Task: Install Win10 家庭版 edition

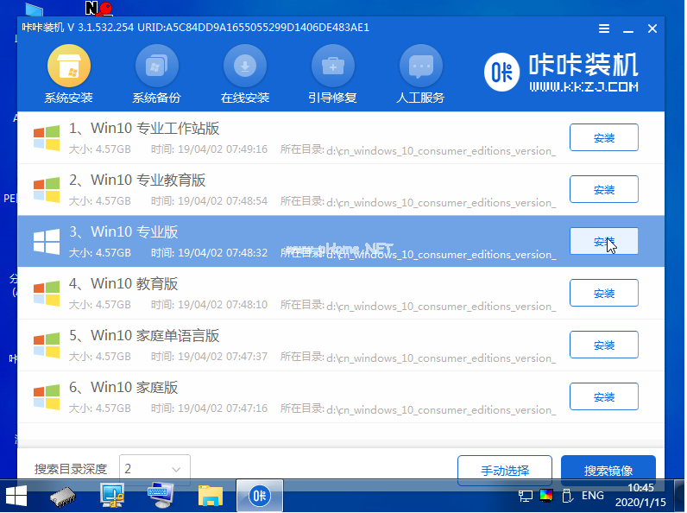Action: coord(603,397)
